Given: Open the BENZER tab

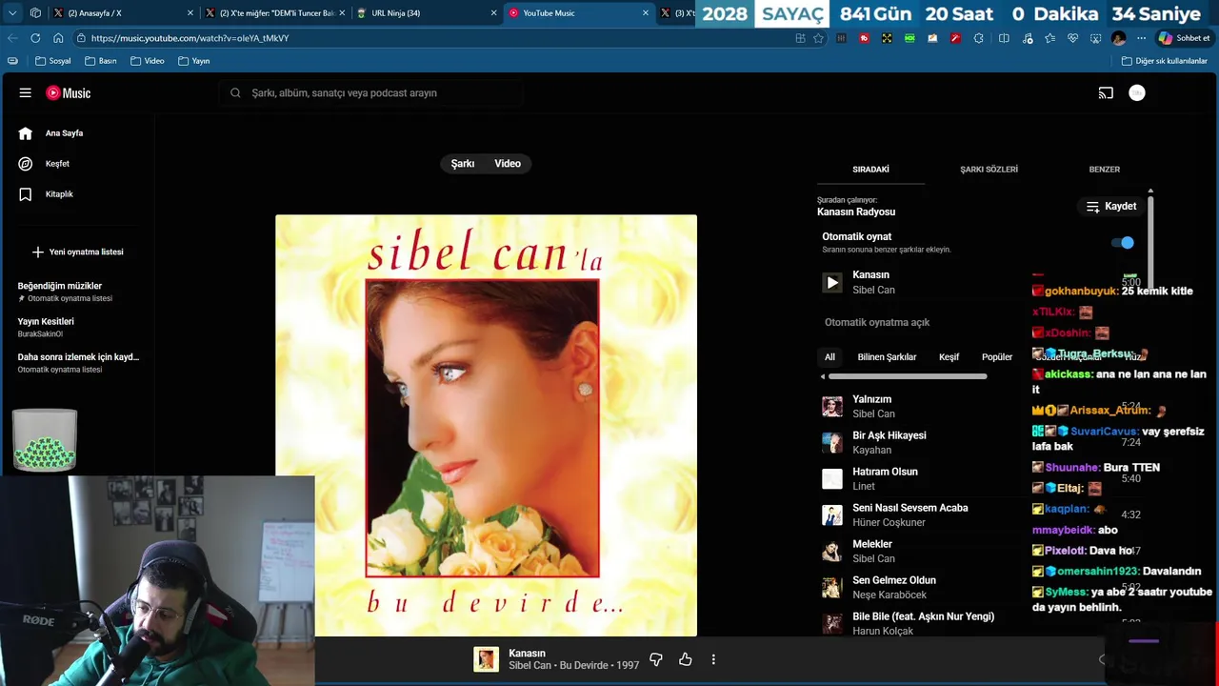Looking at the screenshot, I should (x=1105, y=170).
